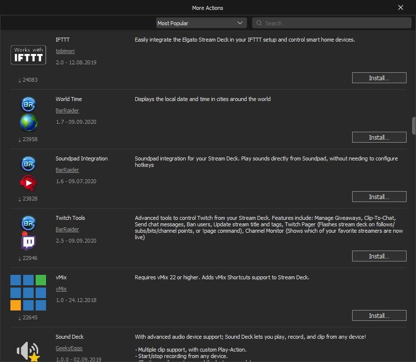Click the Sound Deck speaker icon
The image size is (416, 362).
28,351
